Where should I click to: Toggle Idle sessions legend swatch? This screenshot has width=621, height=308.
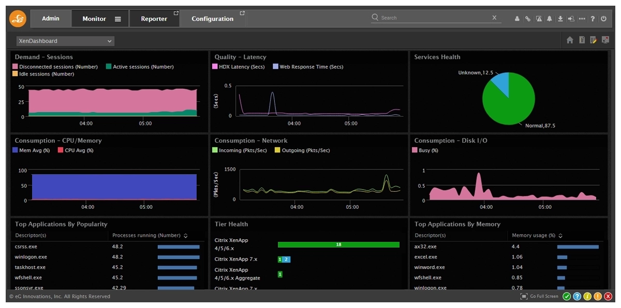coord(15,74)
